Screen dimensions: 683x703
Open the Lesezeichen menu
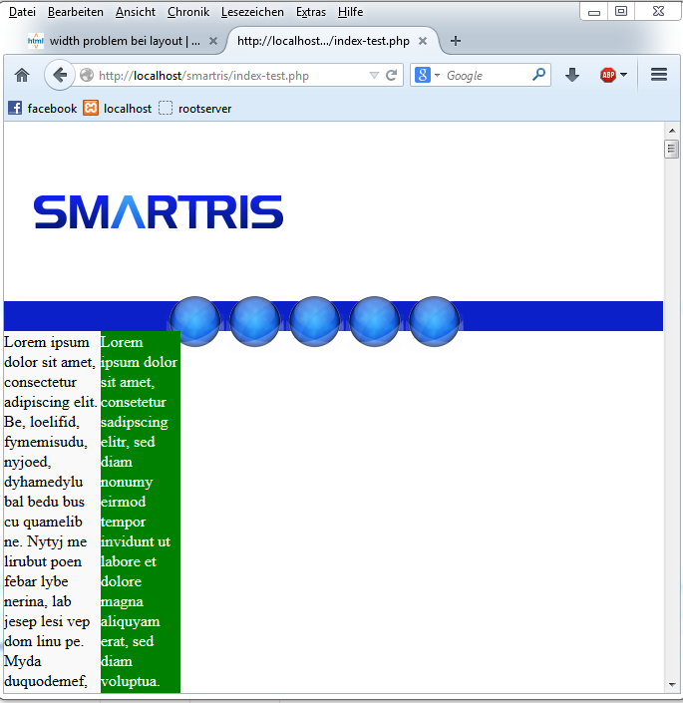pyautogui.click(x=252, y=12)
